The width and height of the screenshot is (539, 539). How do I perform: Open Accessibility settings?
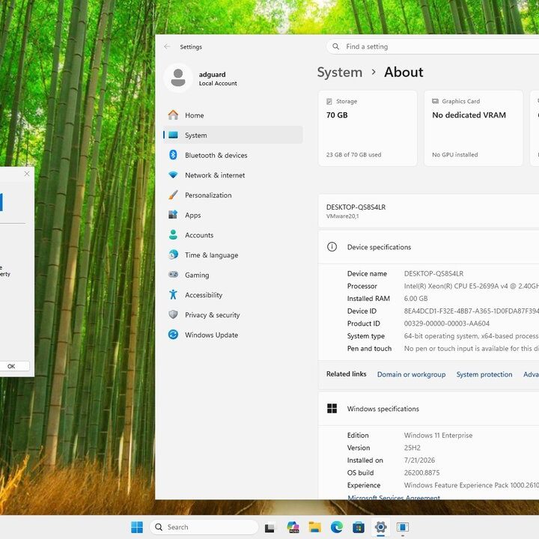click(233, 295)
